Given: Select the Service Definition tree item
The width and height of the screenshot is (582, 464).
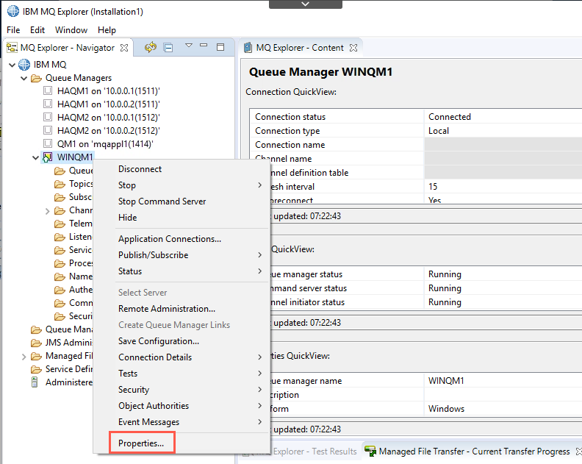Looking at the screenshot, I should (68, 369).
